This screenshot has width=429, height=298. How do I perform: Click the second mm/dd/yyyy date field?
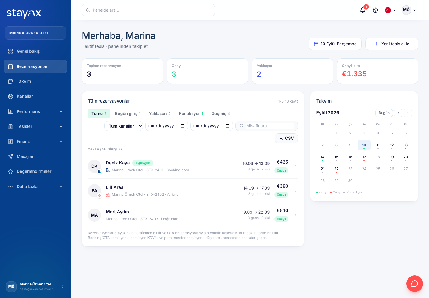[212, 126]
